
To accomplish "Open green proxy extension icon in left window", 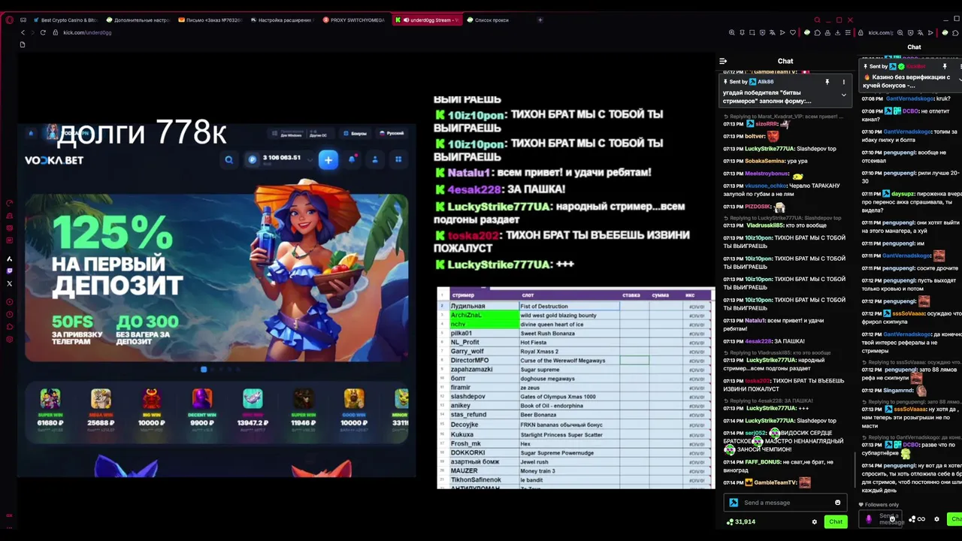I will click(807, 32).
